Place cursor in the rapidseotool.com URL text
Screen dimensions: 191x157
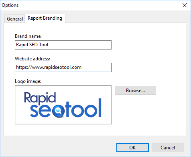pos(49,67)
